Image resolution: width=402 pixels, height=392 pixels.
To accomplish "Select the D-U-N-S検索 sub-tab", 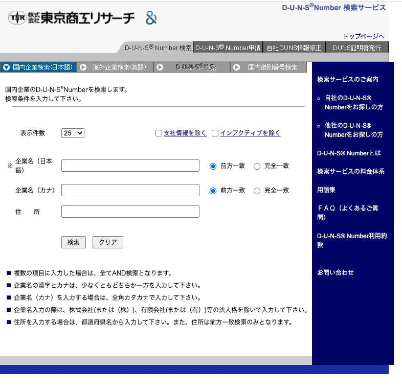I will 192,67.
